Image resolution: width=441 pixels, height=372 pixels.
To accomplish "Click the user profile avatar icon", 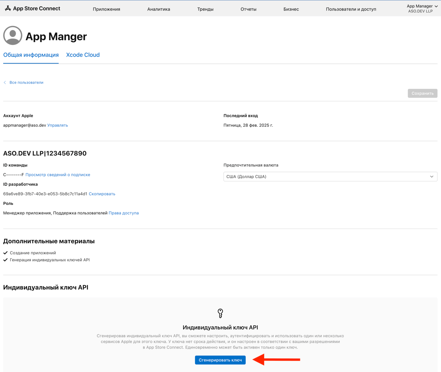I will [x=13, y=36].
